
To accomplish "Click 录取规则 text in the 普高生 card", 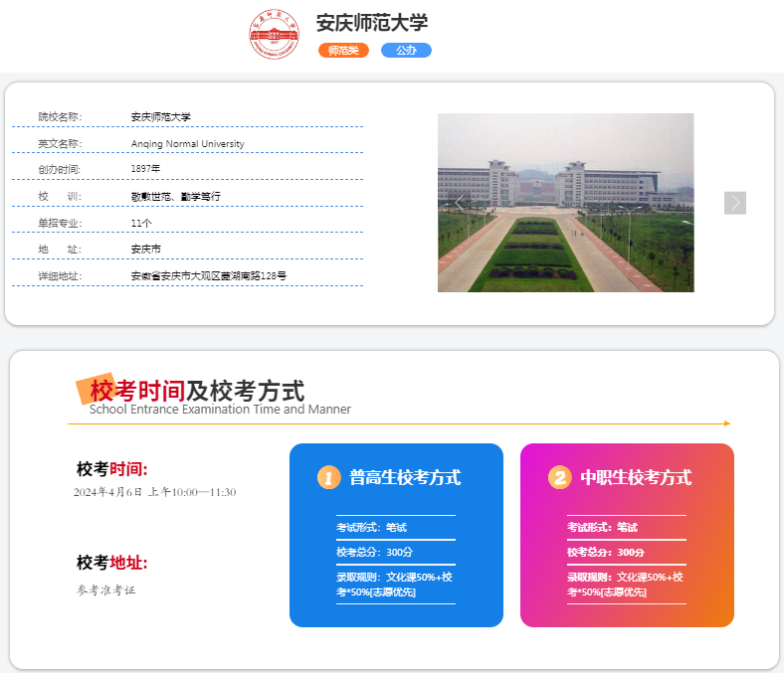I will pos(395,585).
